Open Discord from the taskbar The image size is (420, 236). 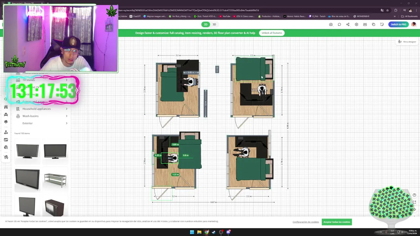click(x=228, y=232)
